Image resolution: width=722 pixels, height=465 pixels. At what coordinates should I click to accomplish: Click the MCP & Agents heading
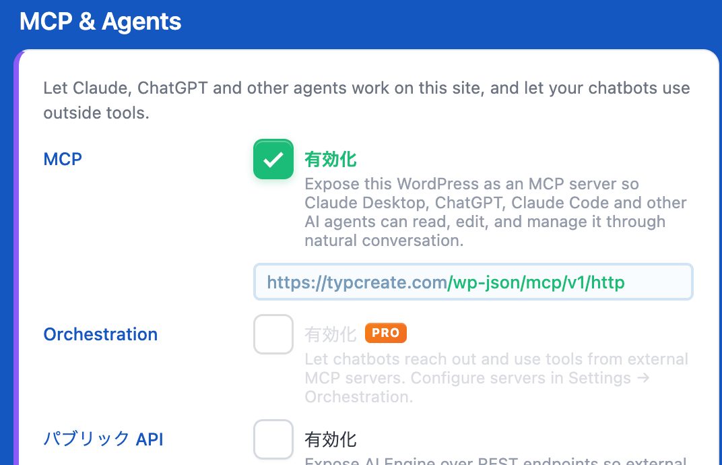coord(100,21)
